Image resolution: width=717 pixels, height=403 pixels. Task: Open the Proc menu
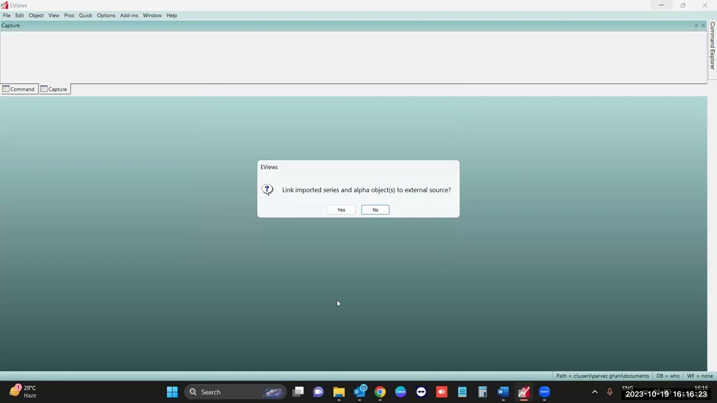pyautogui.click(x=69, y=16)
